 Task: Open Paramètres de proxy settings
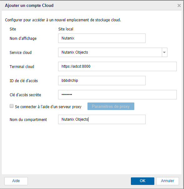pyautogui.click(x=111, y=106)
